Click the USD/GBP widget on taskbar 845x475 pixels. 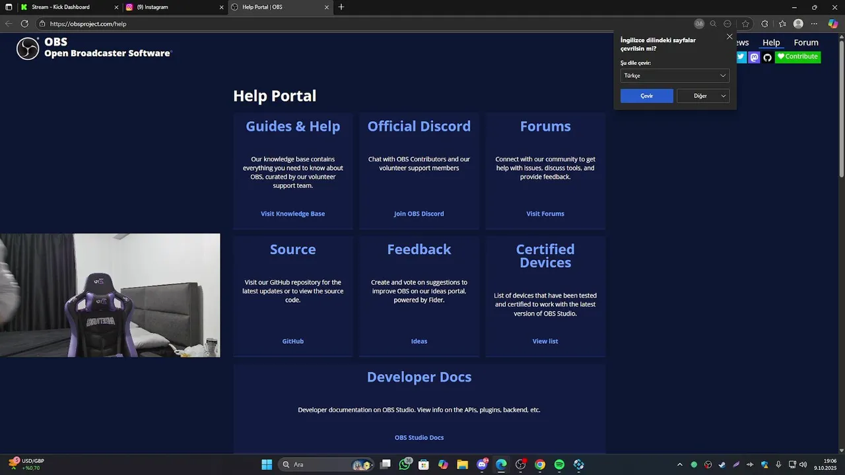coord(26,464)
